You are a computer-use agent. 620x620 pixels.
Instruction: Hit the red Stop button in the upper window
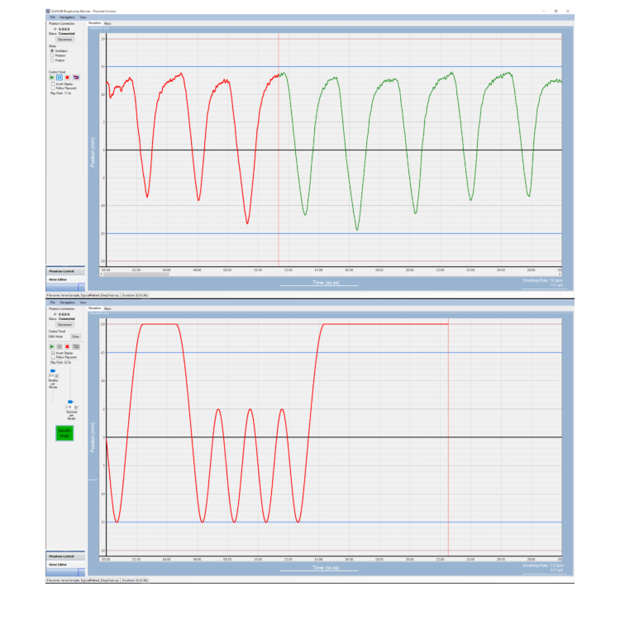click(67, 78)
